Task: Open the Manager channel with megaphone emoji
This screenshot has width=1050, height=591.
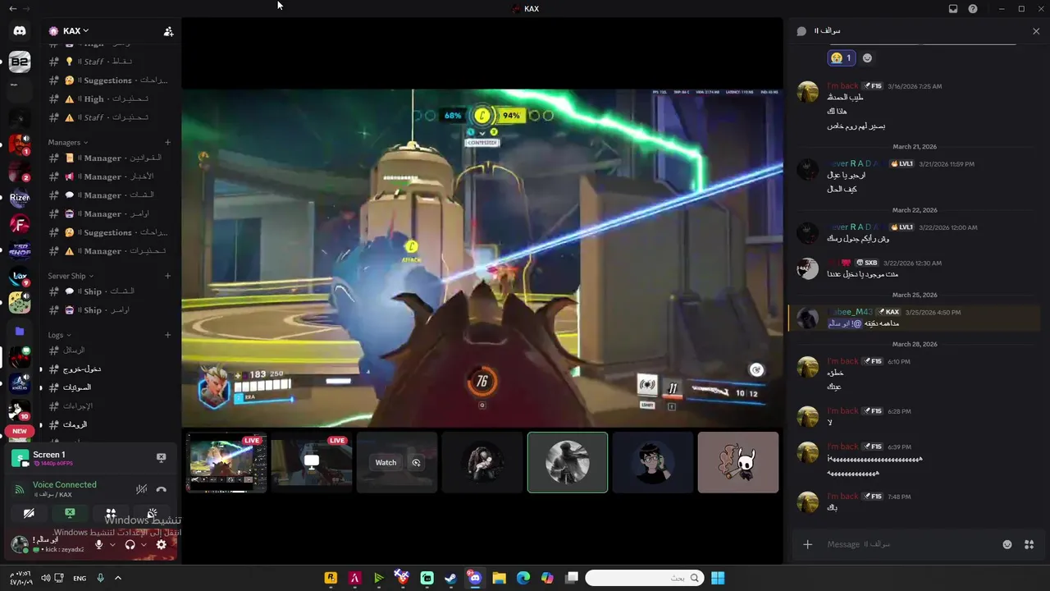Action: (109, 176)
